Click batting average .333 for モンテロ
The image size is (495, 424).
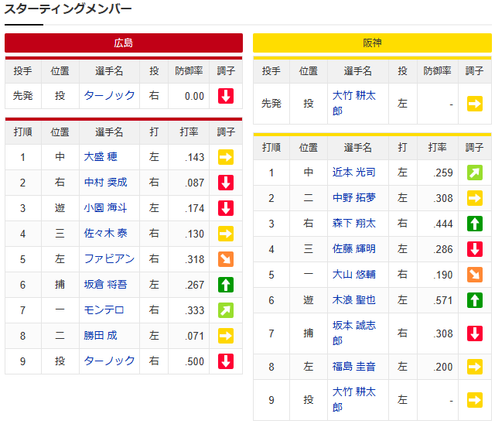tap(194, 310)
